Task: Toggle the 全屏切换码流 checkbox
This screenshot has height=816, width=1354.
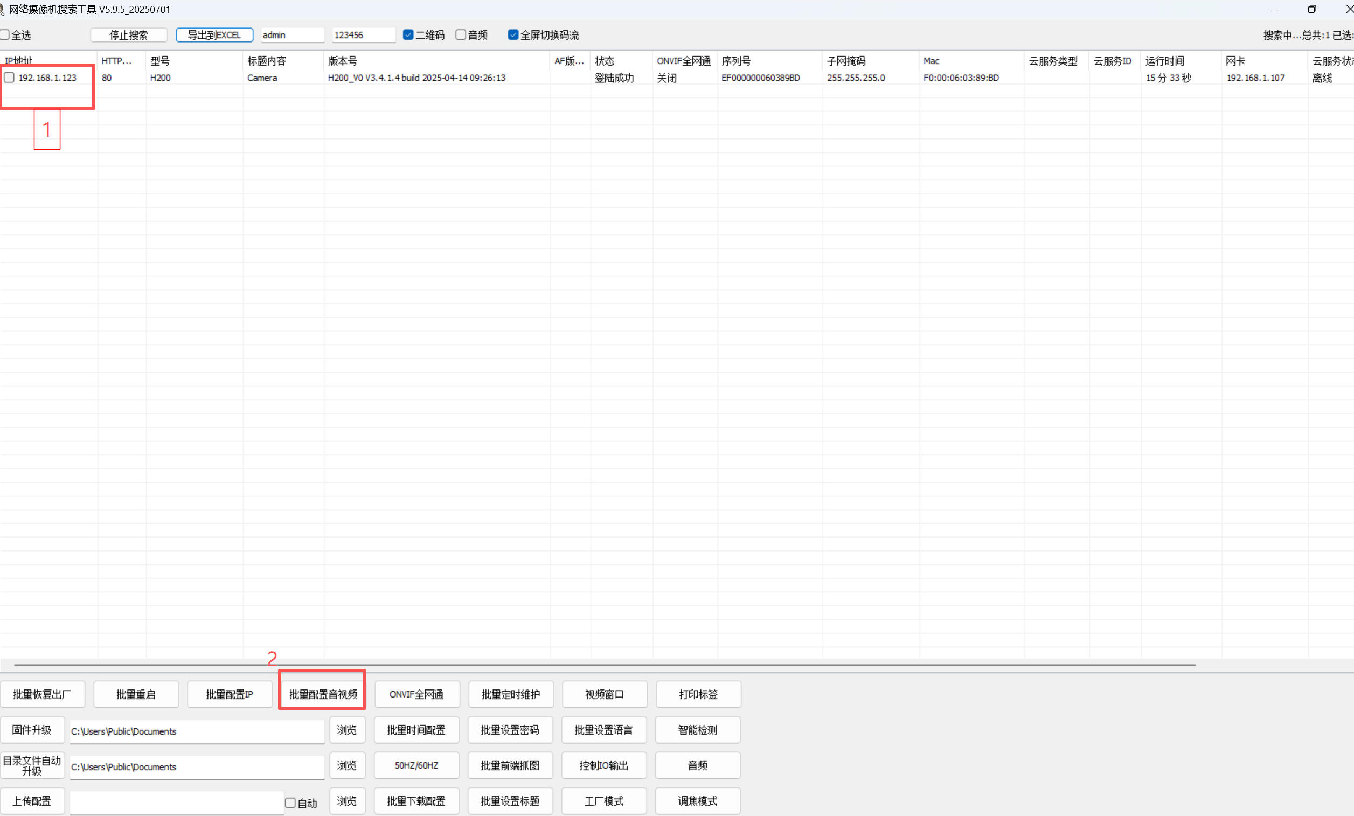Action: (513, 34)
